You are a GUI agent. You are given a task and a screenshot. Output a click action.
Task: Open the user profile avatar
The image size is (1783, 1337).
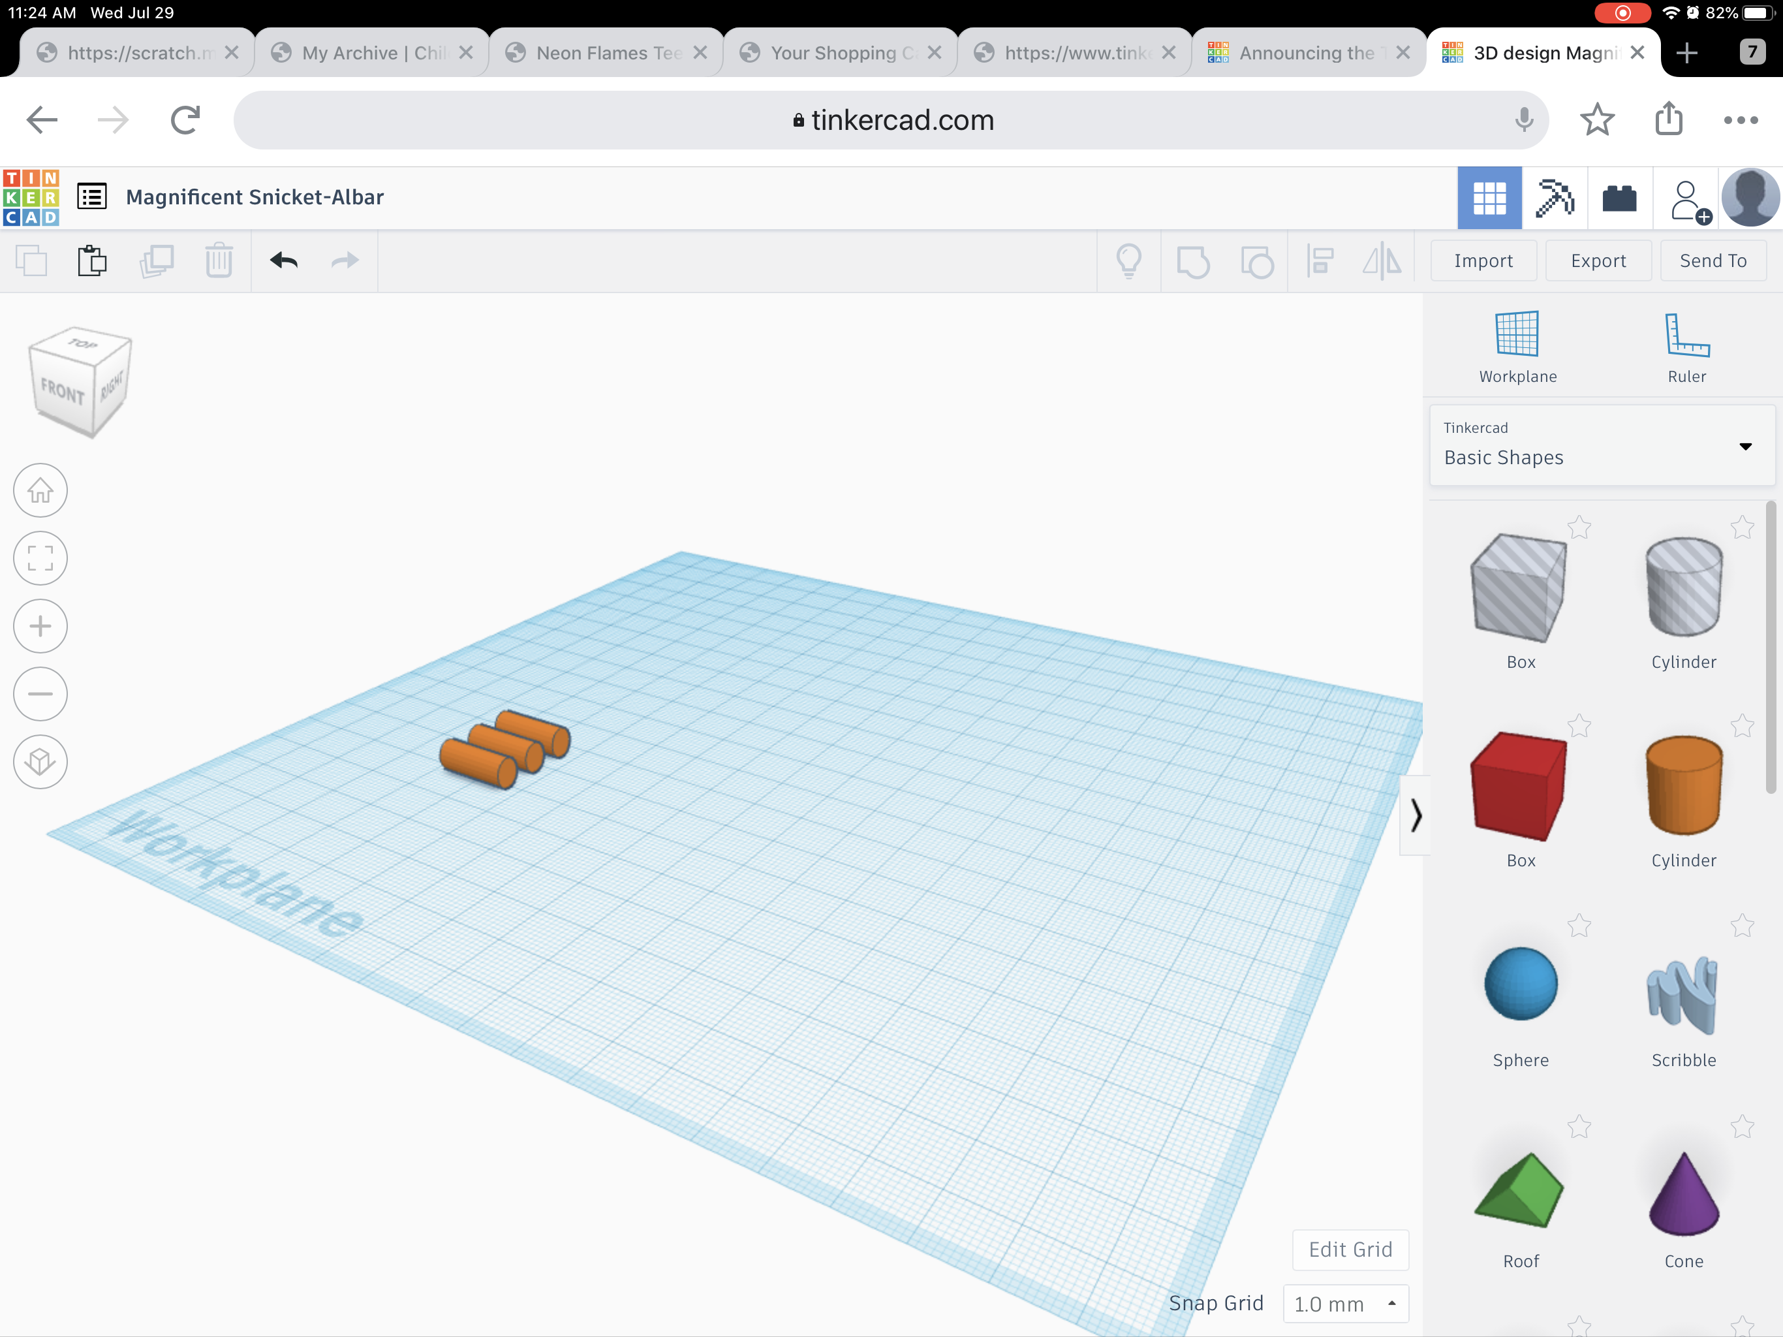pyautogui.click(x=1750, y=198)
